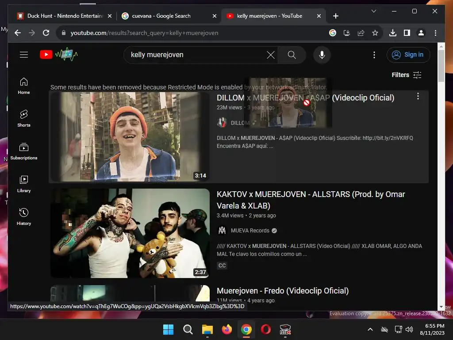Click the scrollbar down arrow
The image size is (453, 340).
coord(441,307)
